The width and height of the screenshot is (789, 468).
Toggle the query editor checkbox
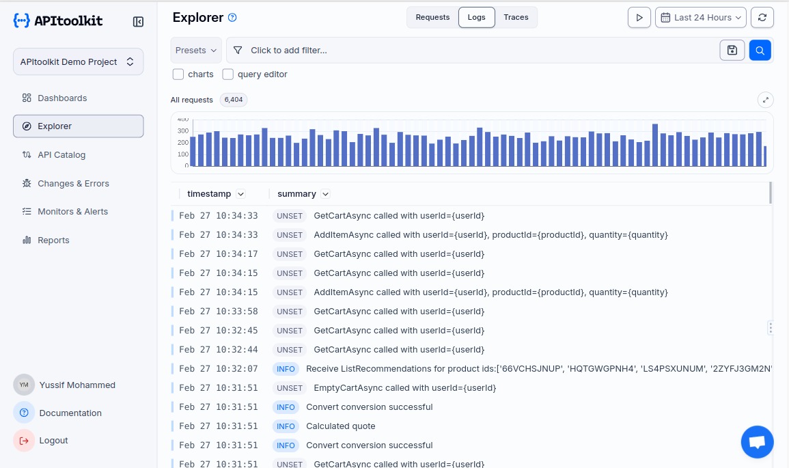click(228, 74)
